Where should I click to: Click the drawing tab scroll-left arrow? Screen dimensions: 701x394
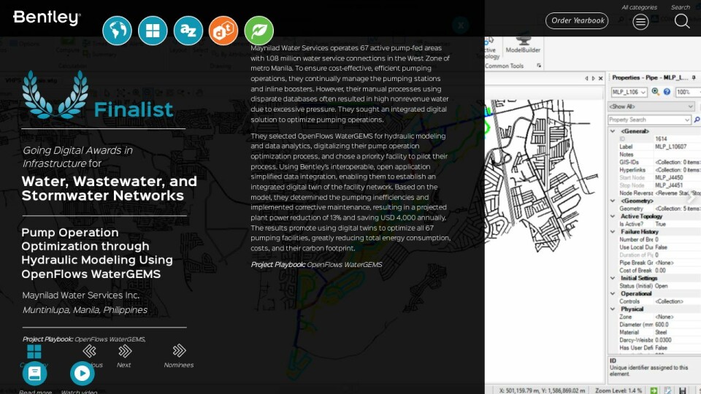click(586, 78)
